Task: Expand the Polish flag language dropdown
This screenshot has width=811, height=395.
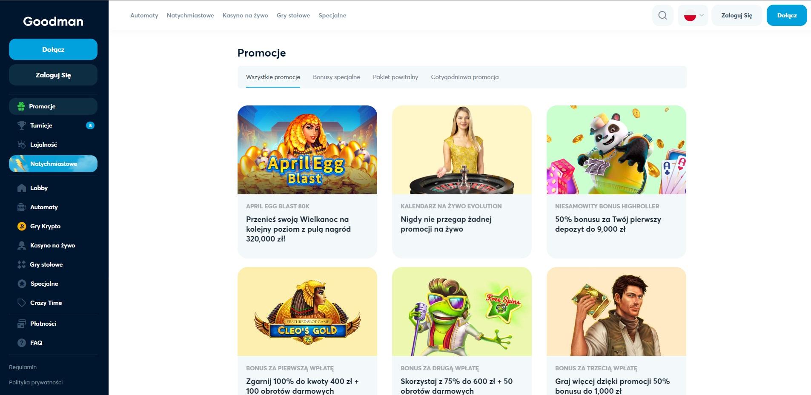Action: pyautogui.click(x=693, y=15)
